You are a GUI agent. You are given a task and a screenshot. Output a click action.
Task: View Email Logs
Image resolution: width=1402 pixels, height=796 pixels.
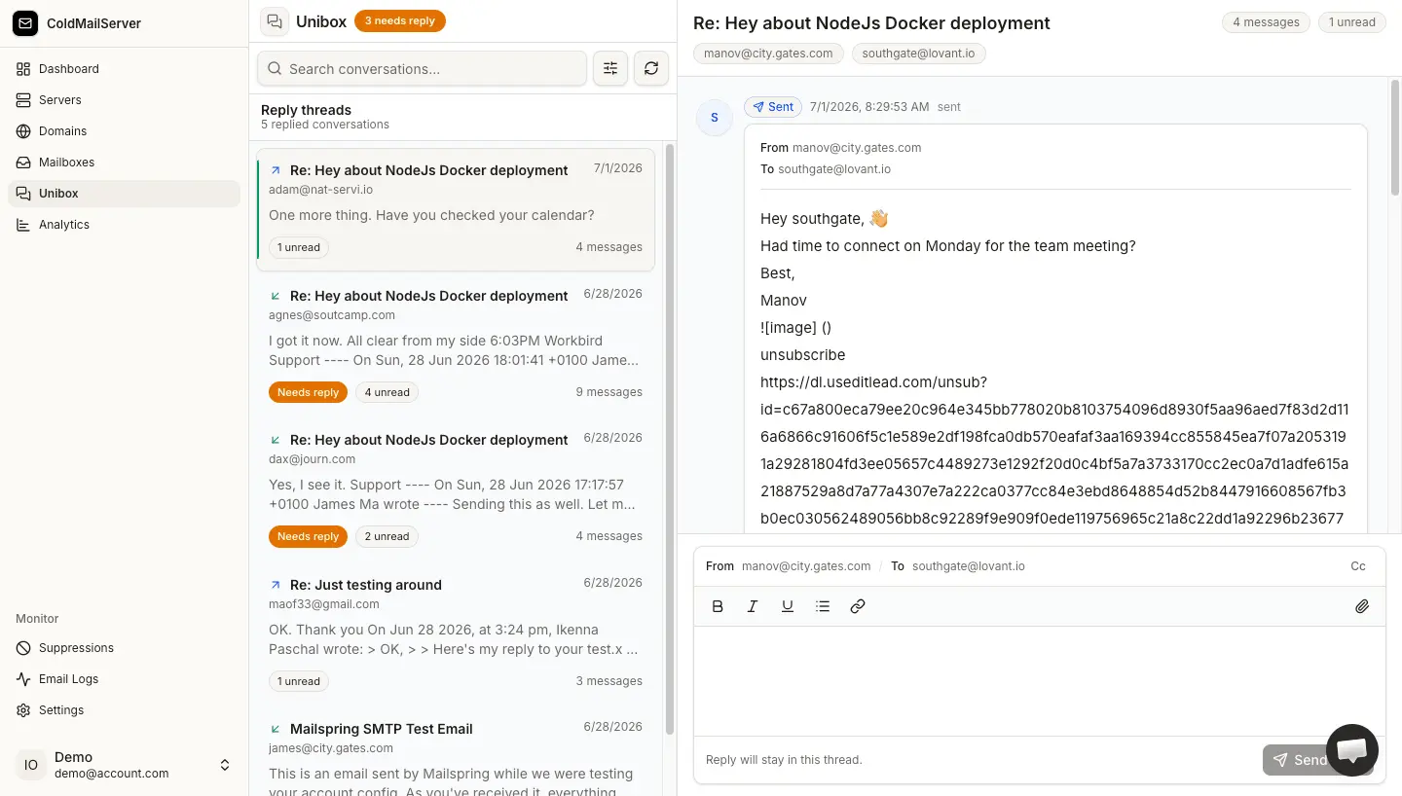click(x=124, y=679)
